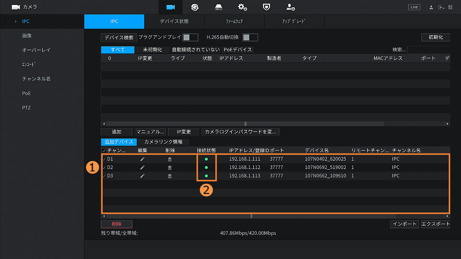This screenshot has height=259, width=461.
Task: Click the trash delete icon for D2
Action: [x=170, y=168]
